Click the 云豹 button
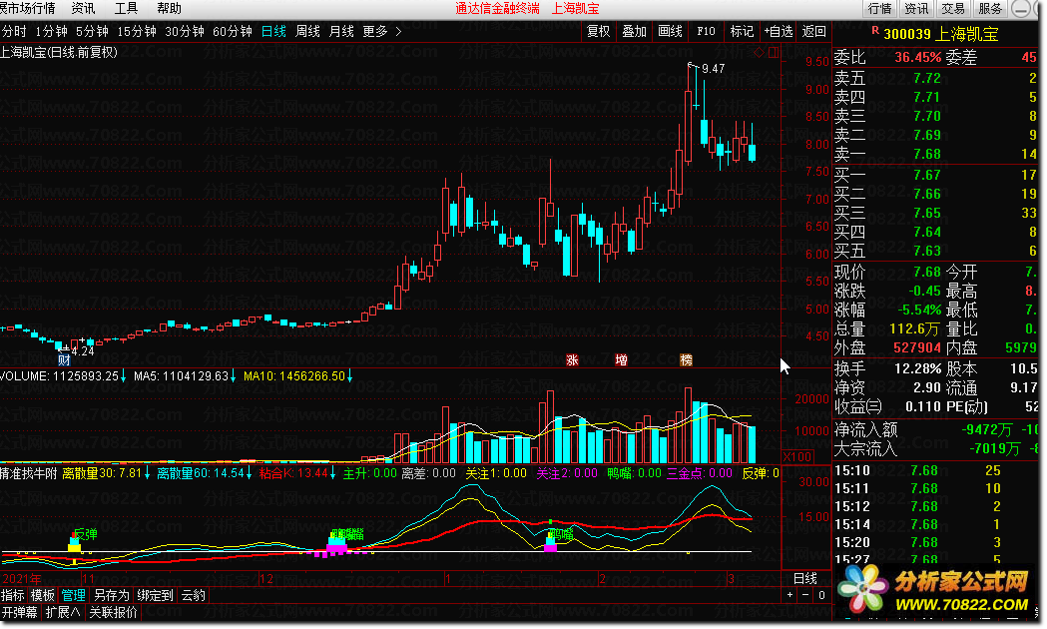This screenshot has width=1047, height=629. click(194, 595)
